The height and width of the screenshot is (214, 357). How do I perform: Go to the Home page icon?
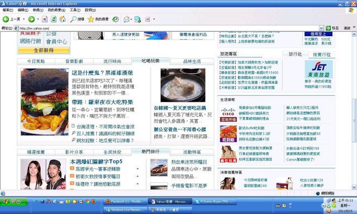(62, 20)
